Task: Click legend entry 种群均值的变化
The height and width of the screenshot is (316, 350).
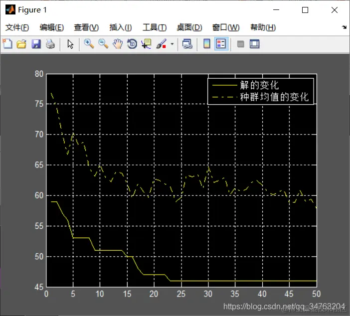Action: 274,97
